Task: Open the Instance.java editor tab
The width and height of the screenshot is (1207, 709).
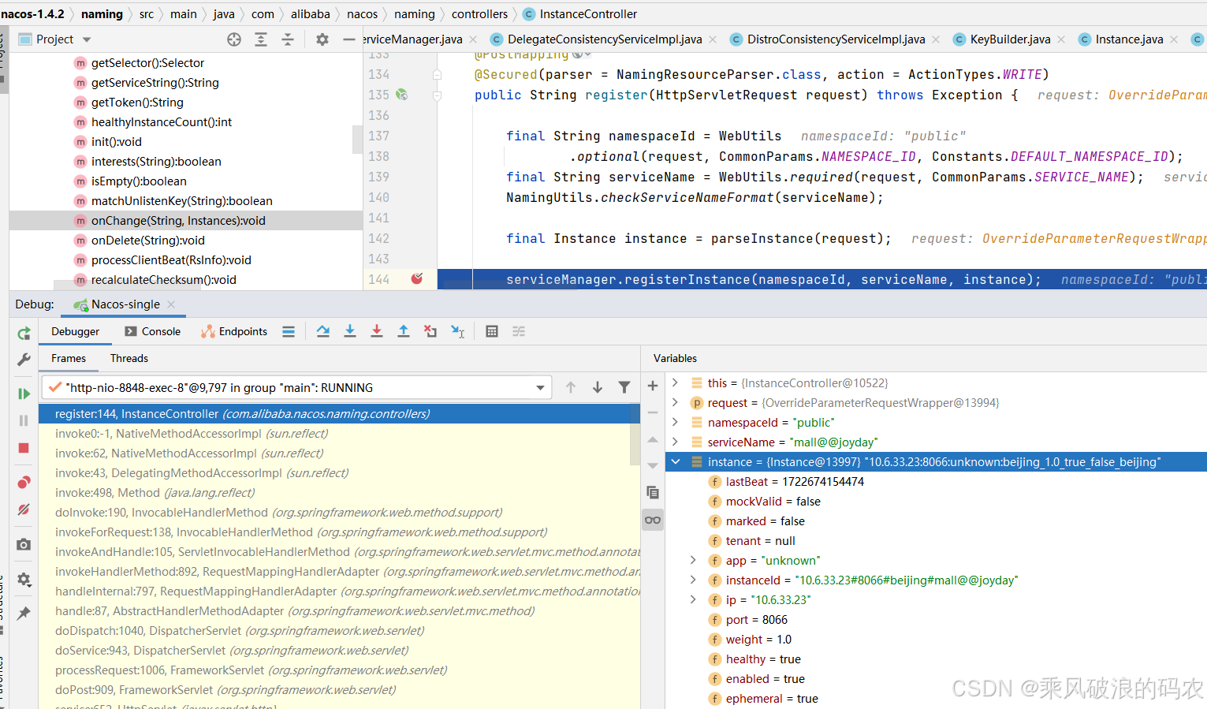Action: pyautogui.click(x=1128, y=39)
